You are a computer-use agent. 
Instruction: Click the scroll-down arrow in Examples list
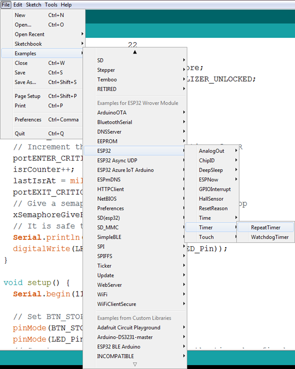tap(135, 364)
